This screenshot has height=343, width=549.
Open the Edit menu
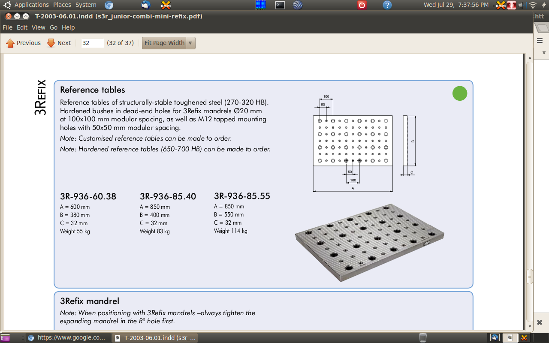22,27
